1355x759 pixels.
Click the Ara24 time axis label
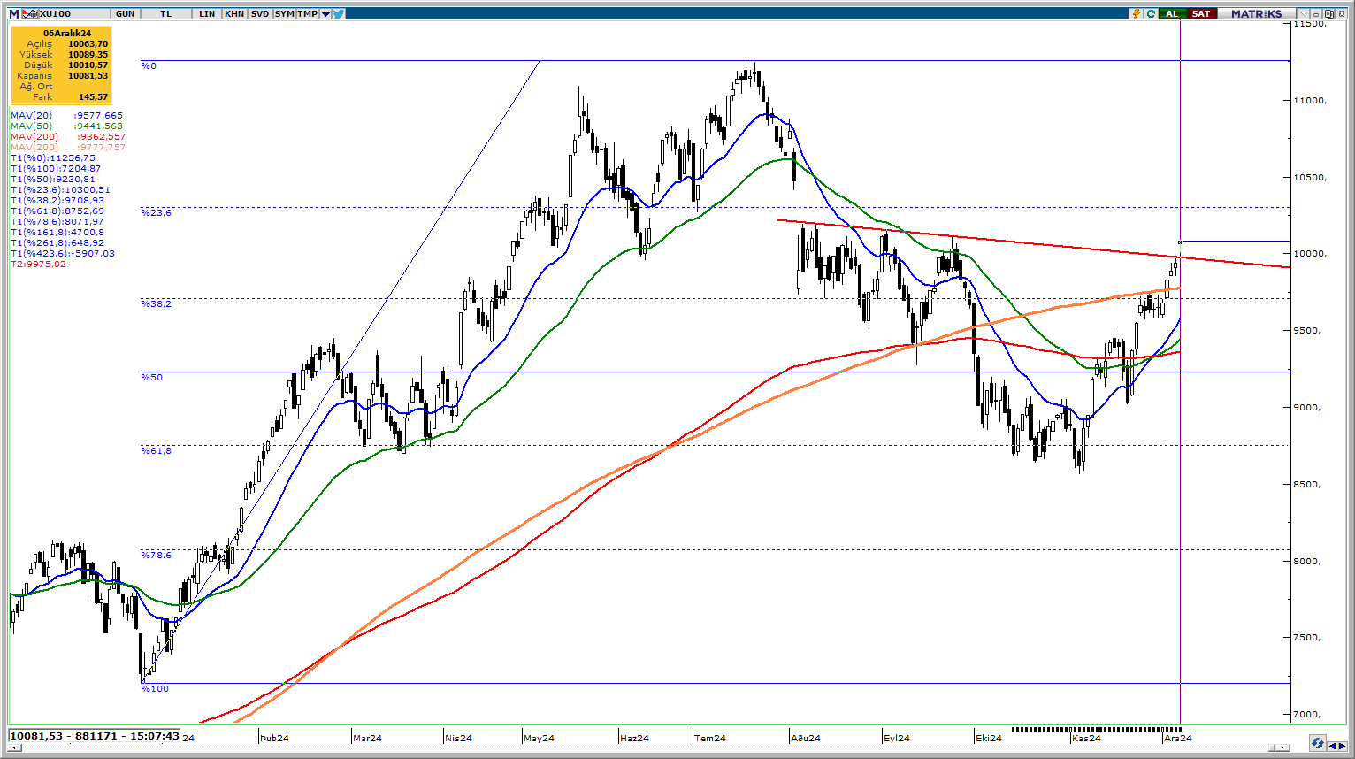coord(1178,739)
